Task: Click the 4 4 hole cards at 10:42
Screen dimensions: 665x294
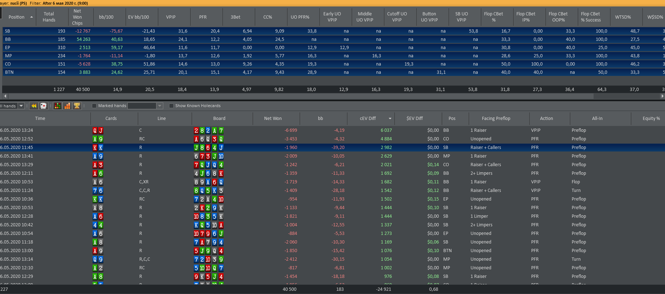Action: point(98,225)
